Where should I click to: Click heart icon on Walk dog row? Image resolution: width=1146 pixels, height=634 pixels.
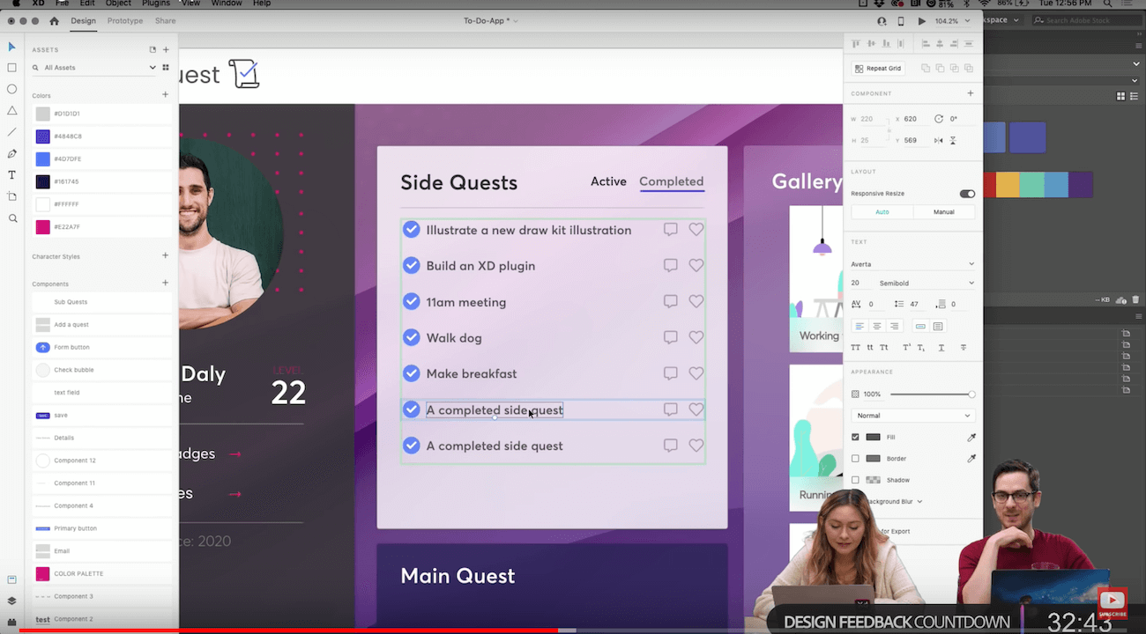click(x=696, y=337)
